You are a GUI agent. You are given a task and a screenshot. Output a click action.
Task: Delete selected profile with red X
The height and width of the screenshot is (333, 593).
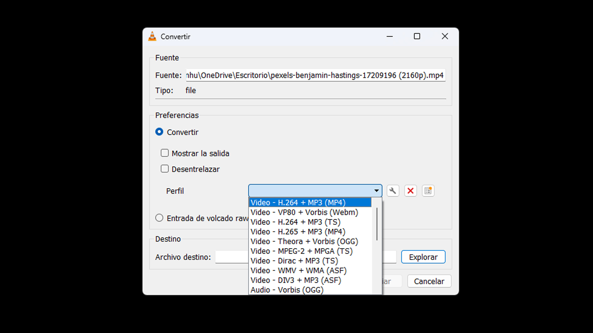pyautogui.click(x=410, y=191)
